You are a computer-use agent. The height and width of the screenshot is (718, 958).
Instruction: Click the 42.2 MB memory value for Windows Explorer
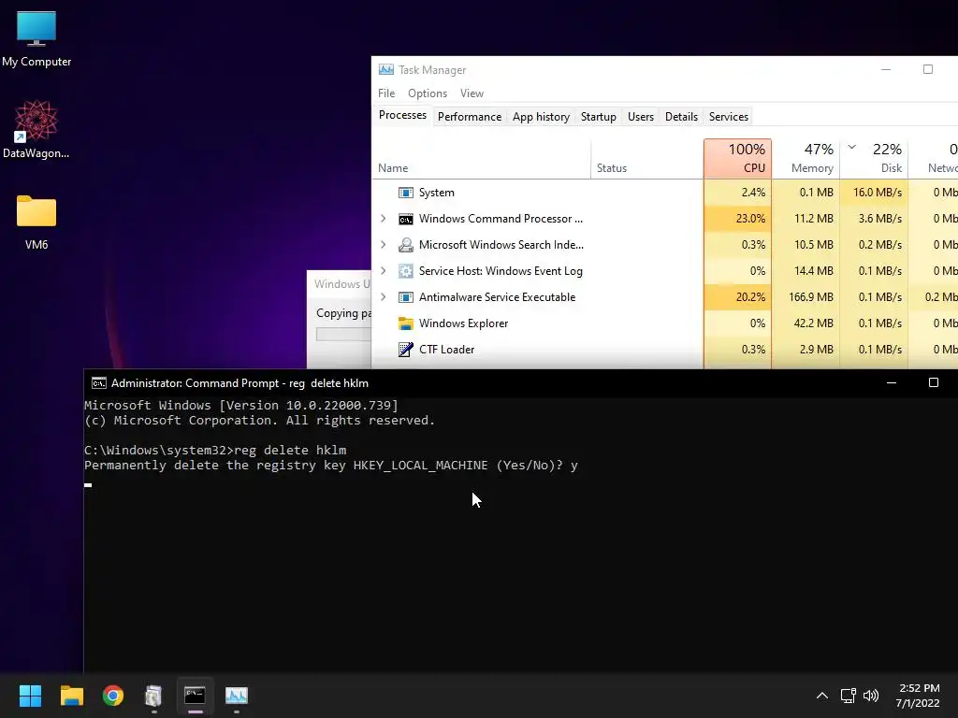tap(813, 323)
